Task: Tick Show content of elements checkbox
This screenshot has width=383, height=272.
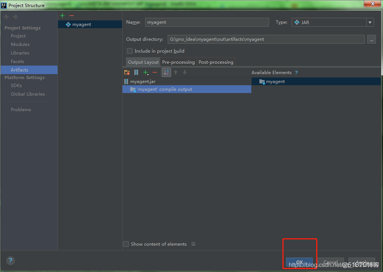Action: [126, 244]
